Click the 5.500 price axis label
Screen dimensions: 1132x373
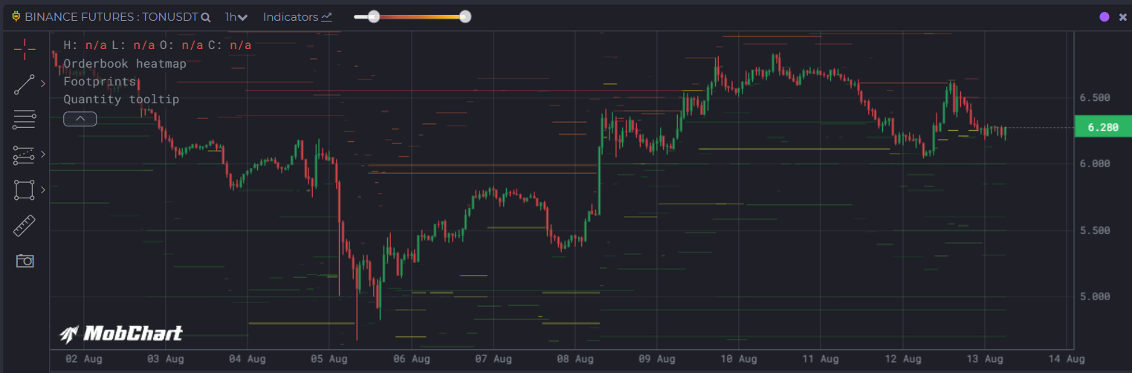coord(1095,230)
